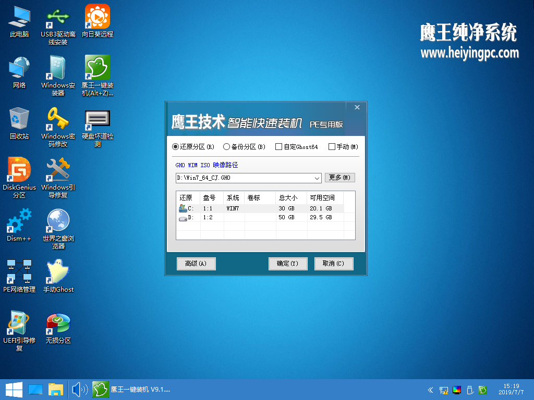This screenshot has width=534, height=400.
Task: Click tray network icon with warning
Action: coord(443,390)
